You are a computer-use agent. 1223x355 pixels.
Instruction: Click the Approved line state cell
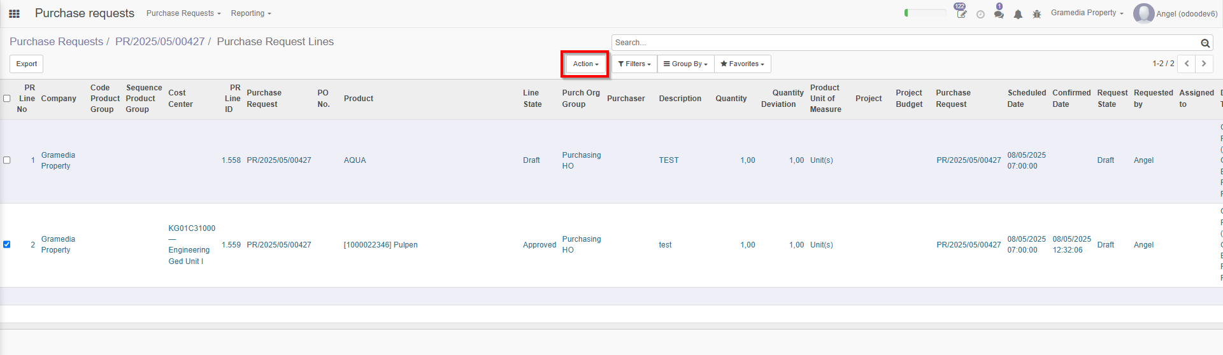click(540, 245)
